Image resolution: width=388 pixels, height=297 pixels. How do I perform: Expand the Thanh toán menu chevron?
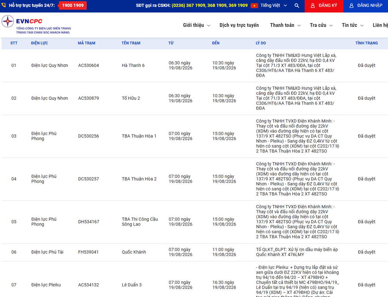[x=299, y=25]
